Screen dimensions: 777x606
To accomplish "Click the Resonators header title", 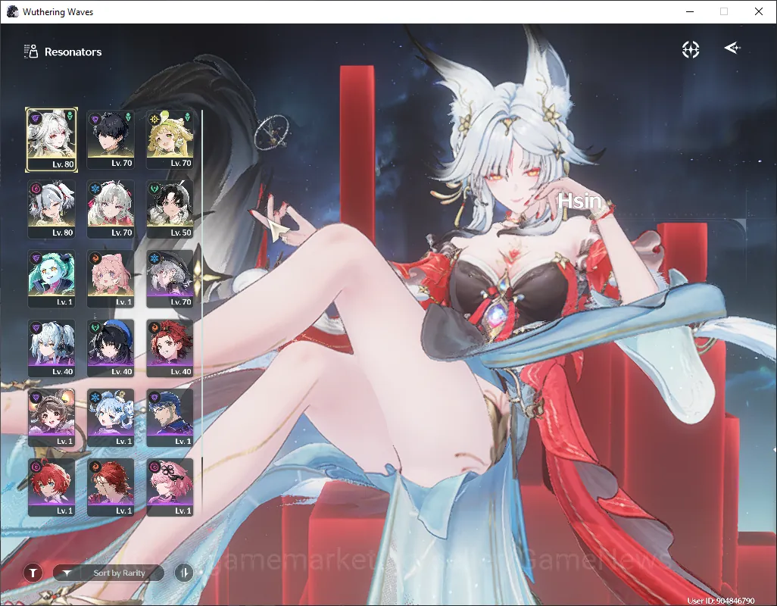I will coord(73,52).
